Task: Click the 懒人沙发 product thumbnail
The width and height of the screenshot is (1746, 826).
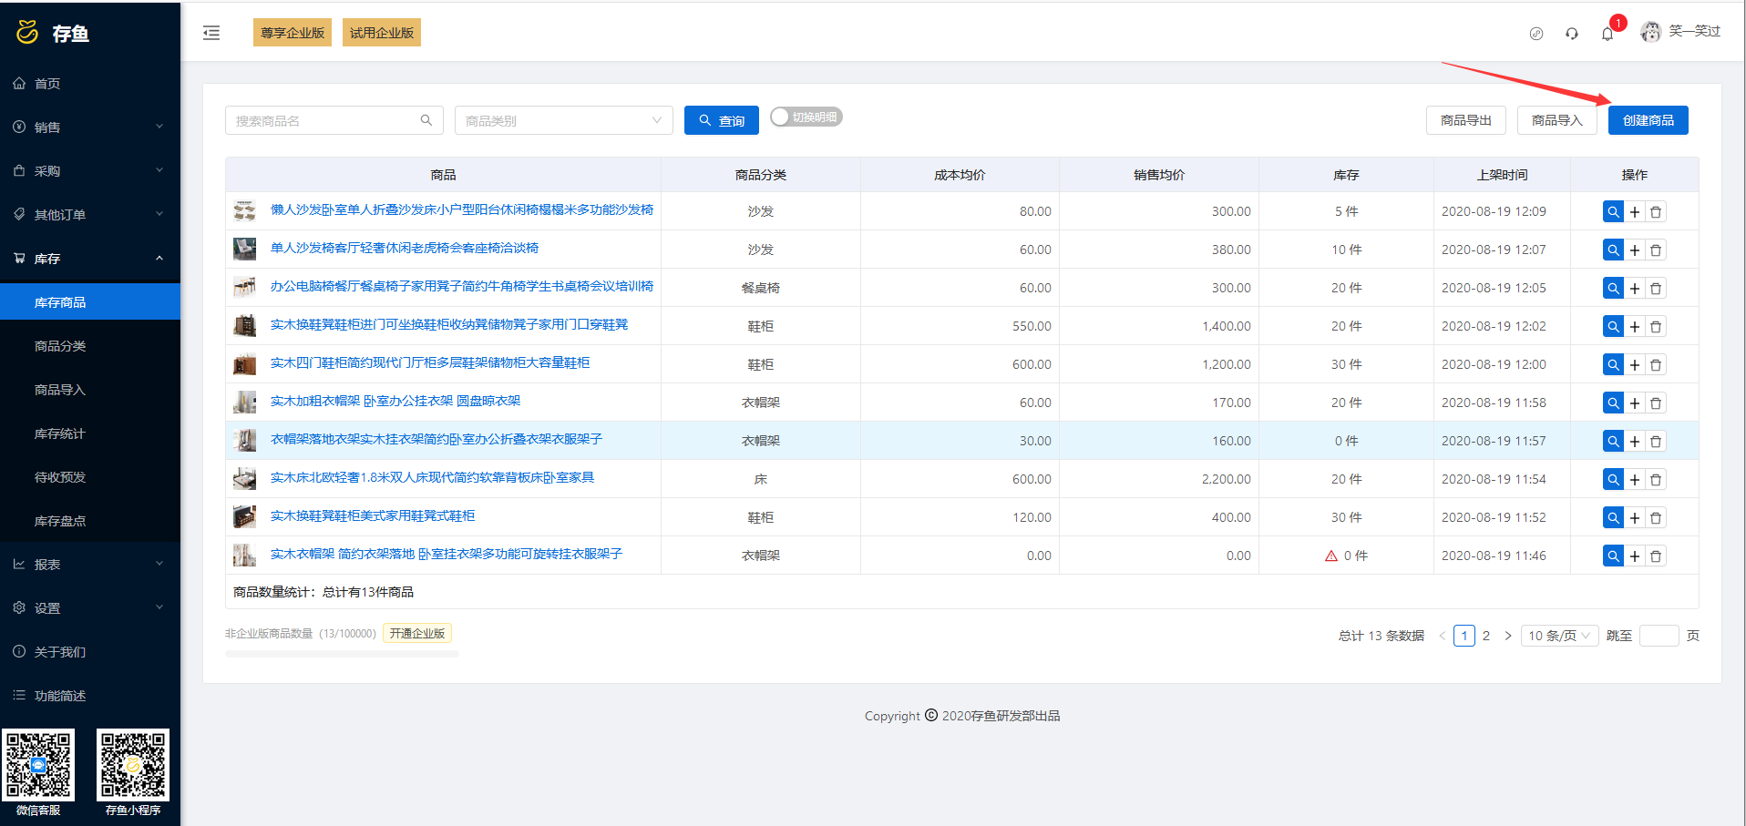Action: (x=244, y=211)
